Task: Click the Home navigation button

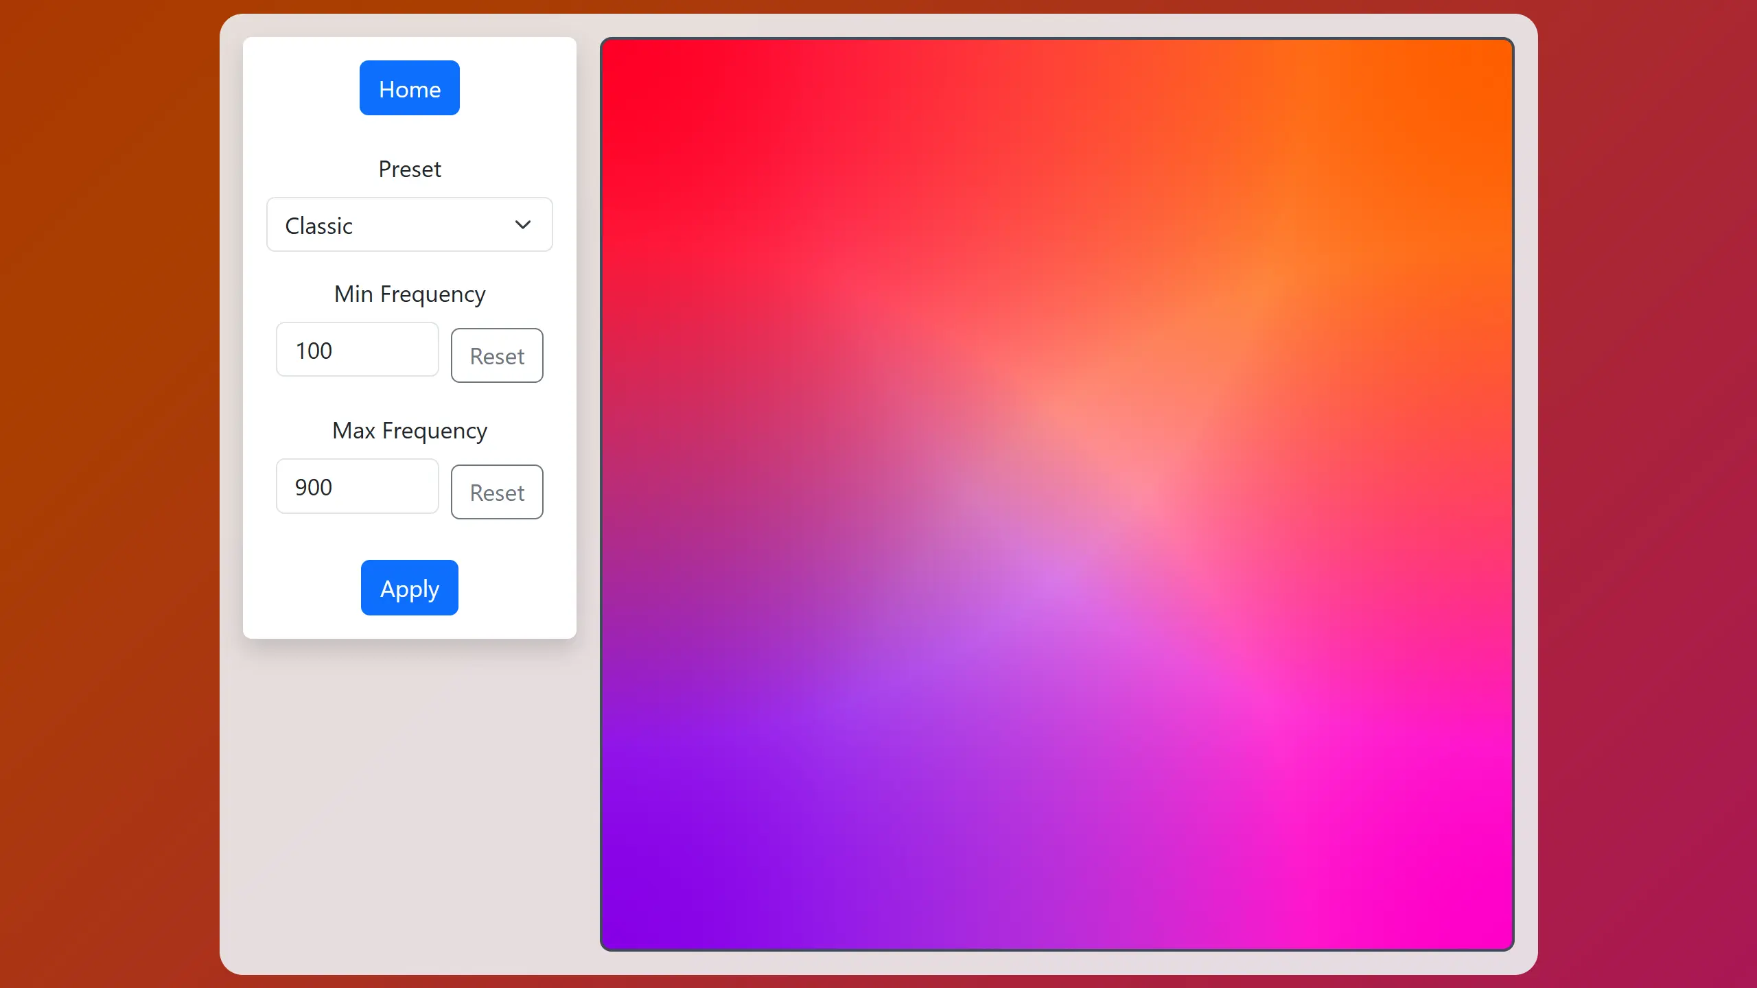Action: pos(409,88)
